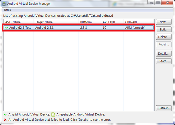This screenshot has height=125, width=175.
Task: Open Details... for the selected AVD
Action: click(163, 53)
